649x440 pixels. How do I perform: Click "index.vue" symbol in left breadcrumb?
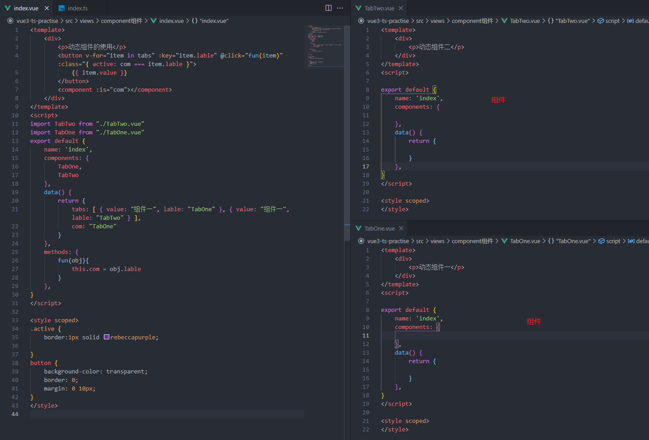click(x=214, y=21)
